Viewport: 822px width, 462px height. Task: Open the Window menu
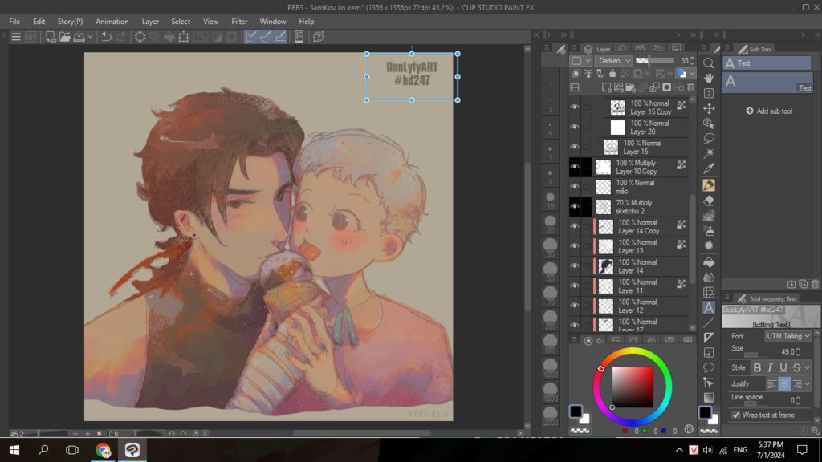273,22
